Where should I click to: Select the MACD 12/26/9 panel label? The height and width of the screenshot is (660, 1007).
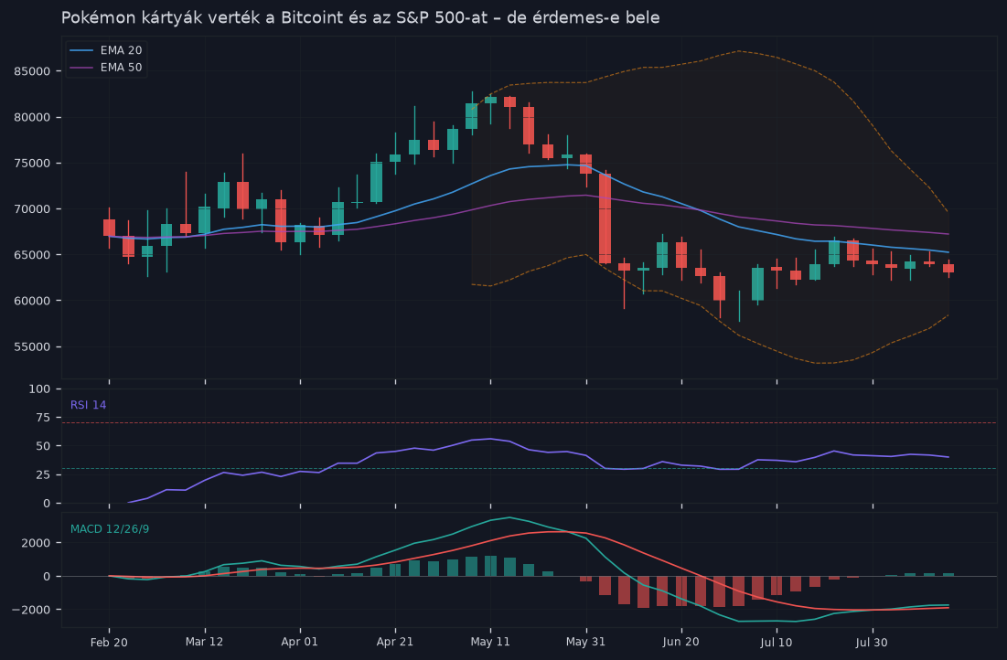pyautogui.click(x=110, y=529)
